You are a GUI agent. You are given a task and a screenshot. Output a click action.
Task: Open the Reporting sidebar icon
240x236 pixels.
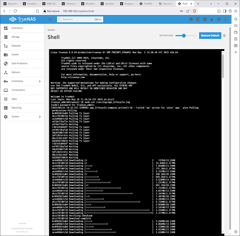point(6,108)
